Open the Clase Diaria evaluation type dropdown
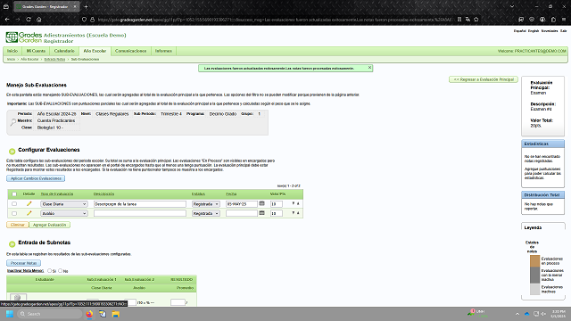The height and width of the screenshot is (321, 571). 63,204
